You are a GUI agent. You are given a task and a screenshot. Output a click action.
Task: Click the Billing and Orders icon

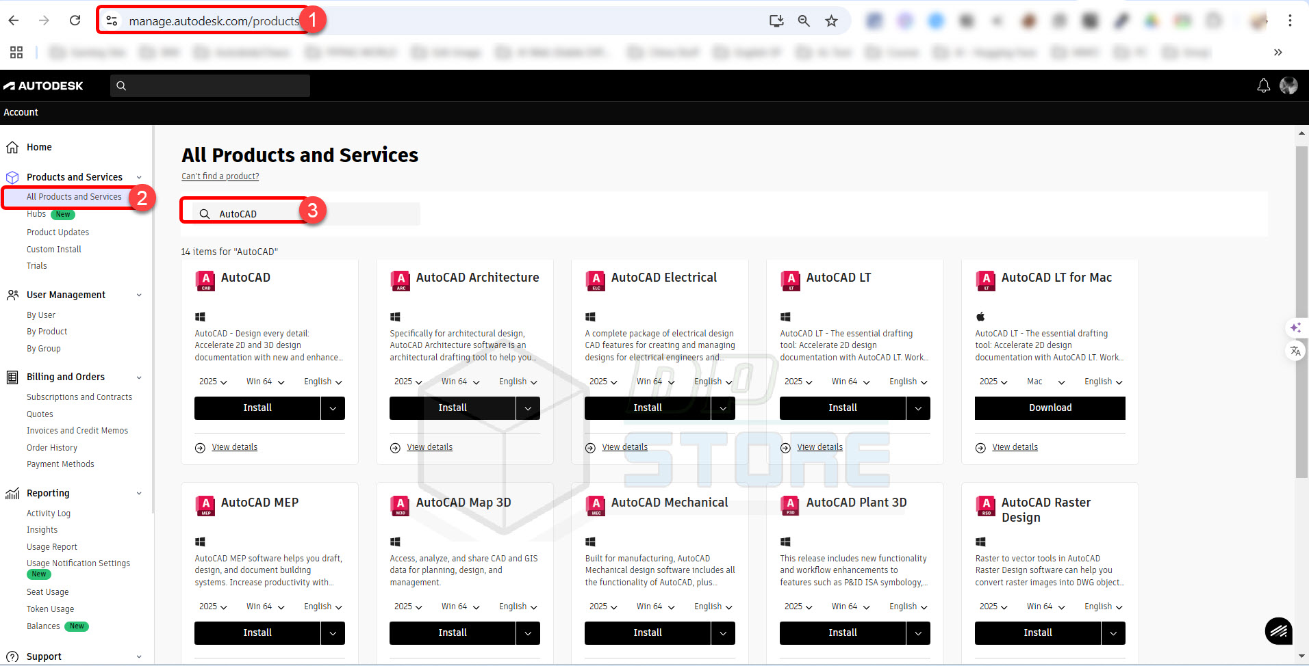tap(12, 377)
